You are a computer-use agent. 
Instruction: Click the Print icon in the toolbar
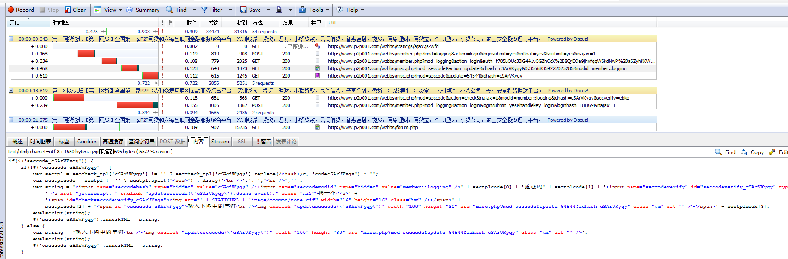pos(279,10)
